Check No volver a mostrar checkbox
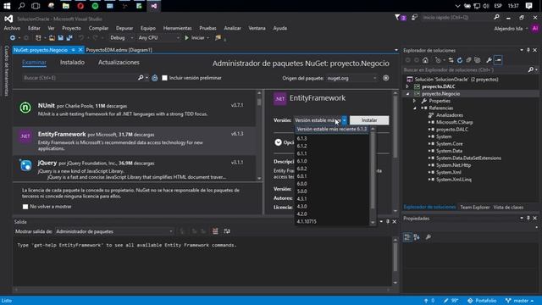This screenshot has width=542, height=305. coord(25,207)
